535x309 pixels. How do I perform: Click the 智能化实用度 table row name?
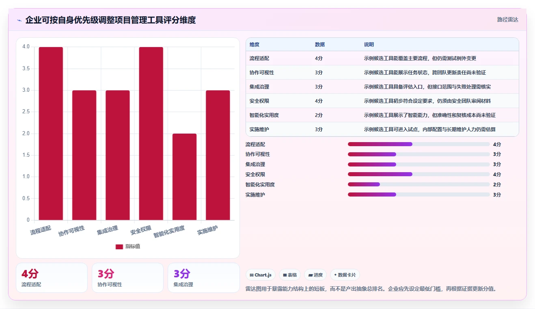264,115
